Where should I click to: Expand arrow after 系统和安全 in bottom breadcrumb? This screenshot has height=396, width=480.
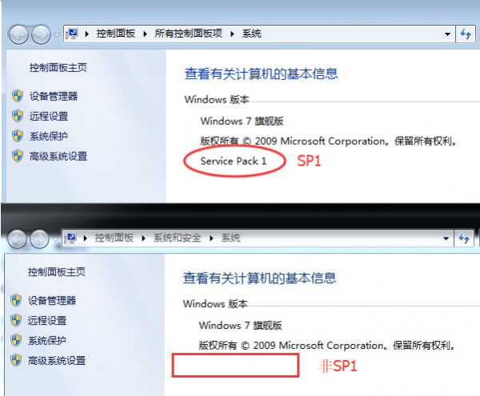[211, 238]
